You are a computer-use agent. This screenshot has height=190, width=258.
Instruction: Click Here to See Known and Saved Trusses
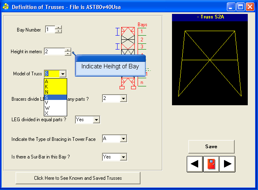78,178
